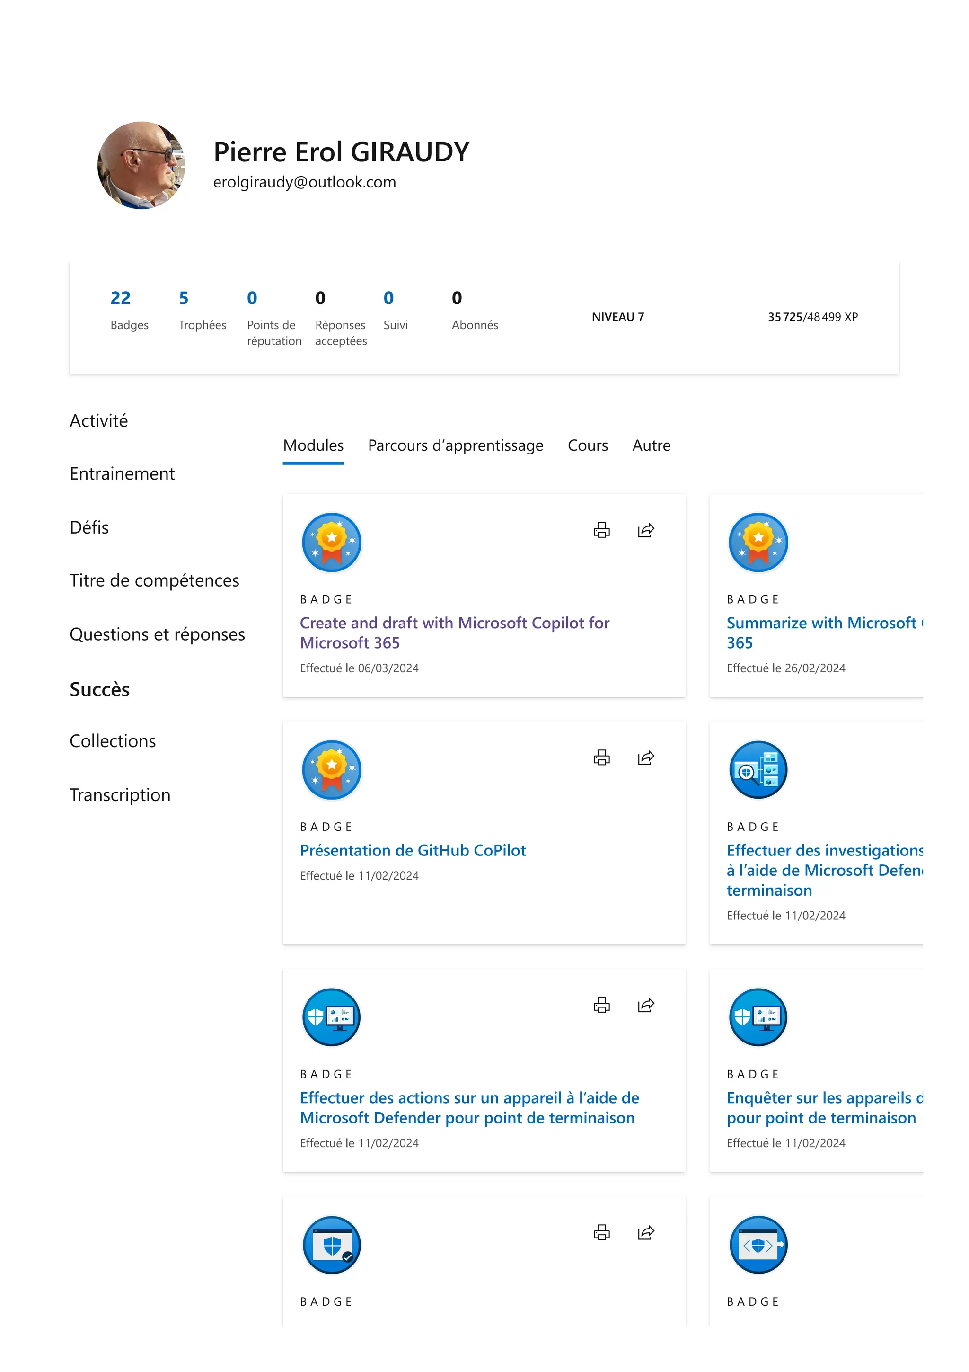The image size is (969, 1372).
Task: Click share icon on the bottom-left badge card
Action: pyautogui.click(x=645, y=1233)
